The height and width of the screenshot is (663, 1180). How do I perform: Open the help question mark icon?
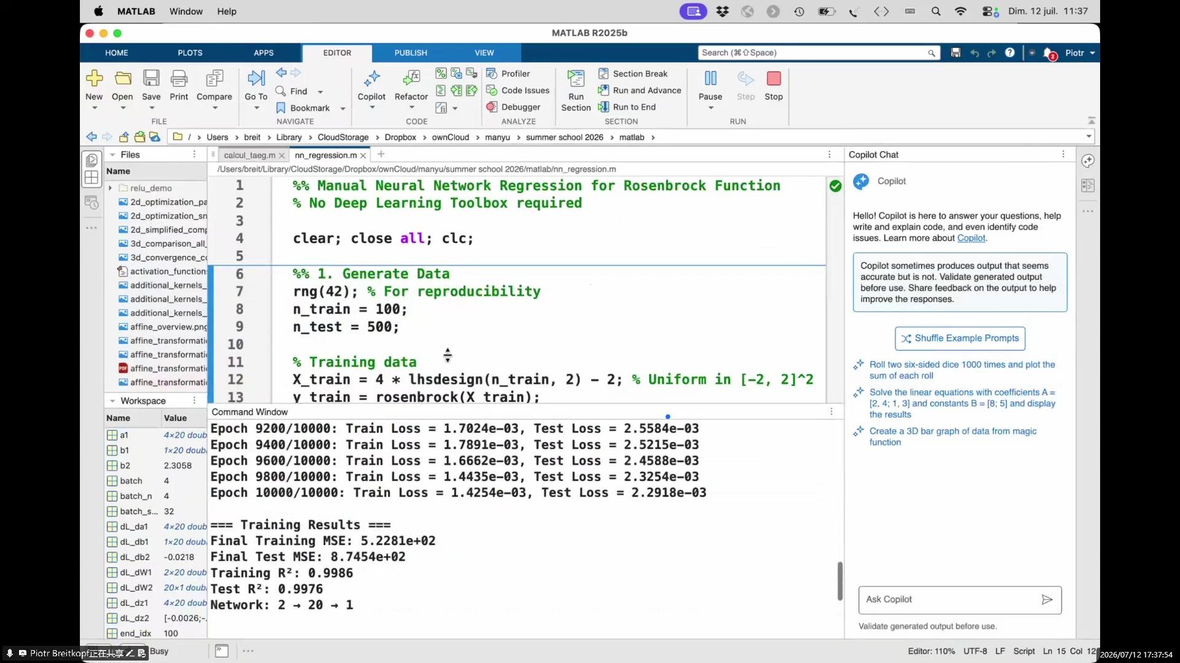[x=1010, y=53]
